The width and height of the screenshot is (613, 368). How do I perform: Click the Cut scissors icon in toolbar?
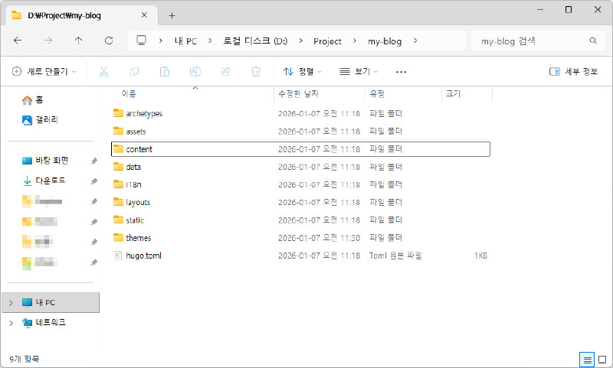coord(104,71)
